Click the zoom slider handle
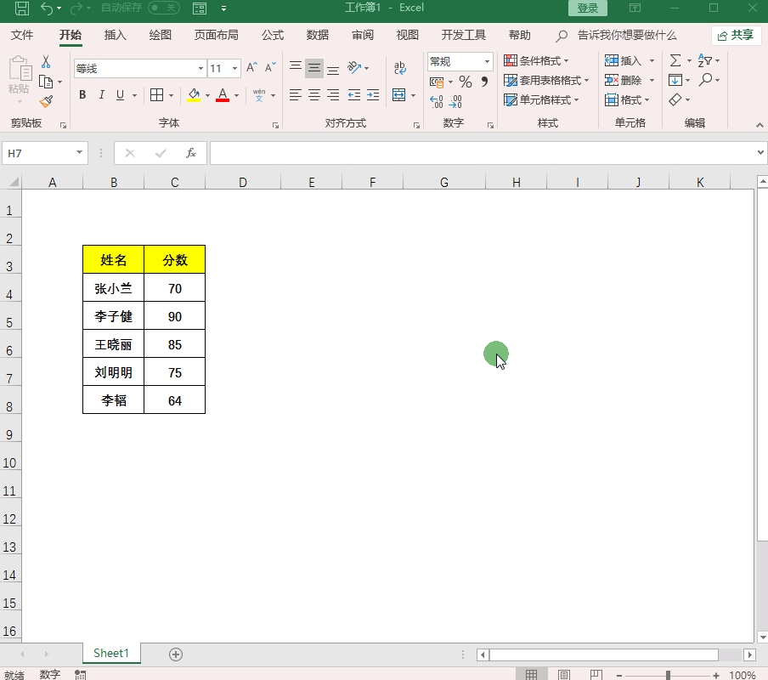 [668, 675]
